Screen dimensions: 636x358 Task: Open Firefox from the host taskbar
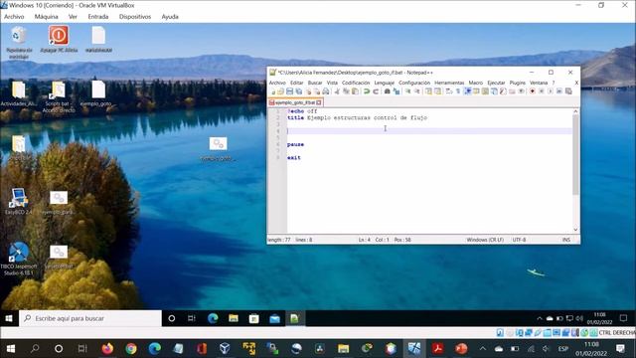(107, 349)
